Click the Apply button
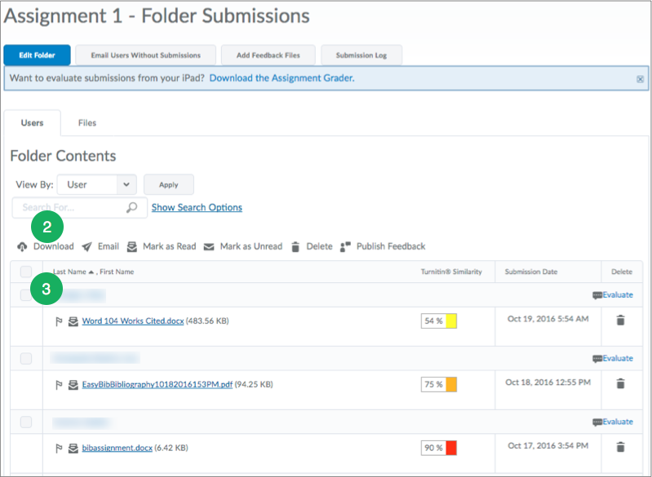 click(x=168, y=184)
